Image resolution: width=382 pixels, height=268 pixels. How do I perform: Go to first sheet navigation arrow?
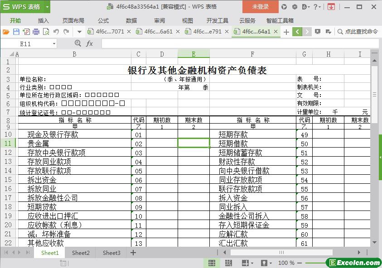[6, 253]
